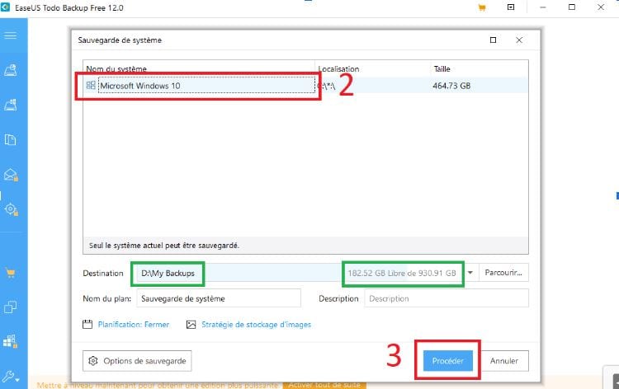Click the Parcourir... browse button
Screen dimensions: 619x389
[x=503, y=273]
